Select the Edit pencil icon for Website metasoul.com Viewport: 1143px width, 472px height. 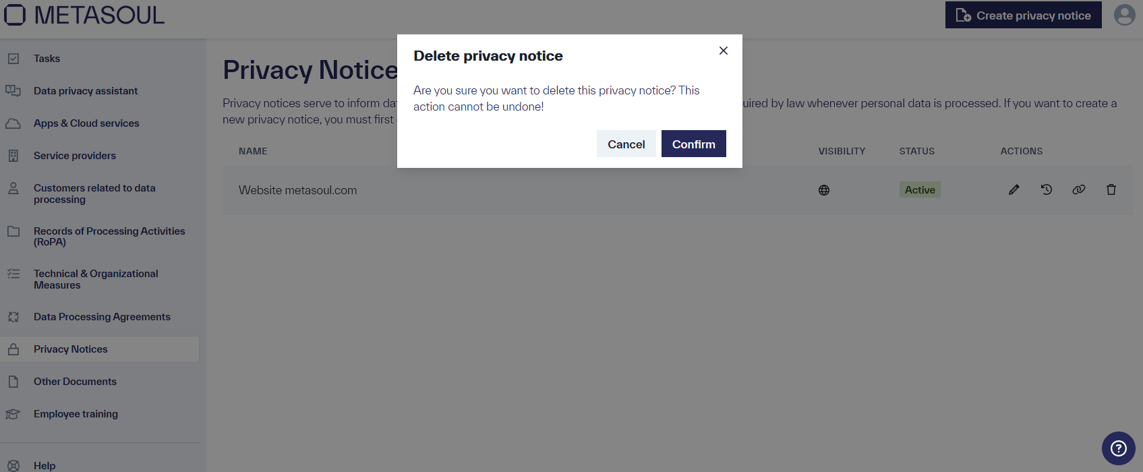coord(1014,189)
